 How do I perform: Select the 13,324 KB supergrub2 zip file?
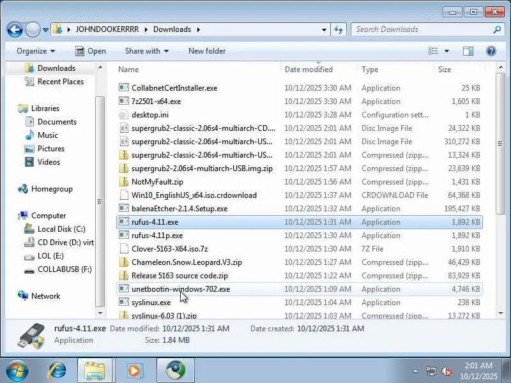(299, 154)
